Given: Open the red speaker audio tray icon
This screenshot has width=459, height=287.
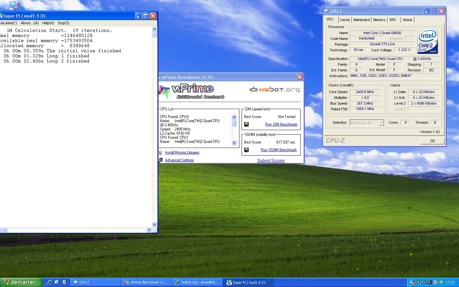Looking at the screenshot, I should [x=429, y=282].
